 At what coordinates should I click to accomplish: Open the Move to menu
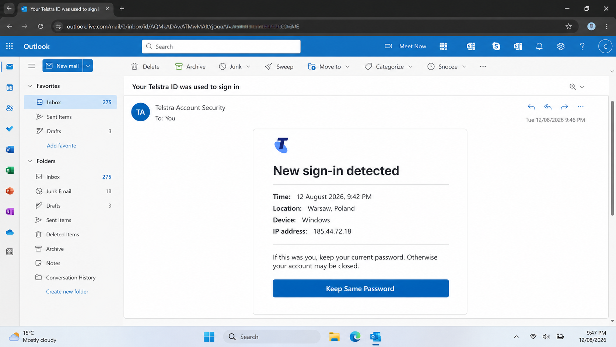329,66
